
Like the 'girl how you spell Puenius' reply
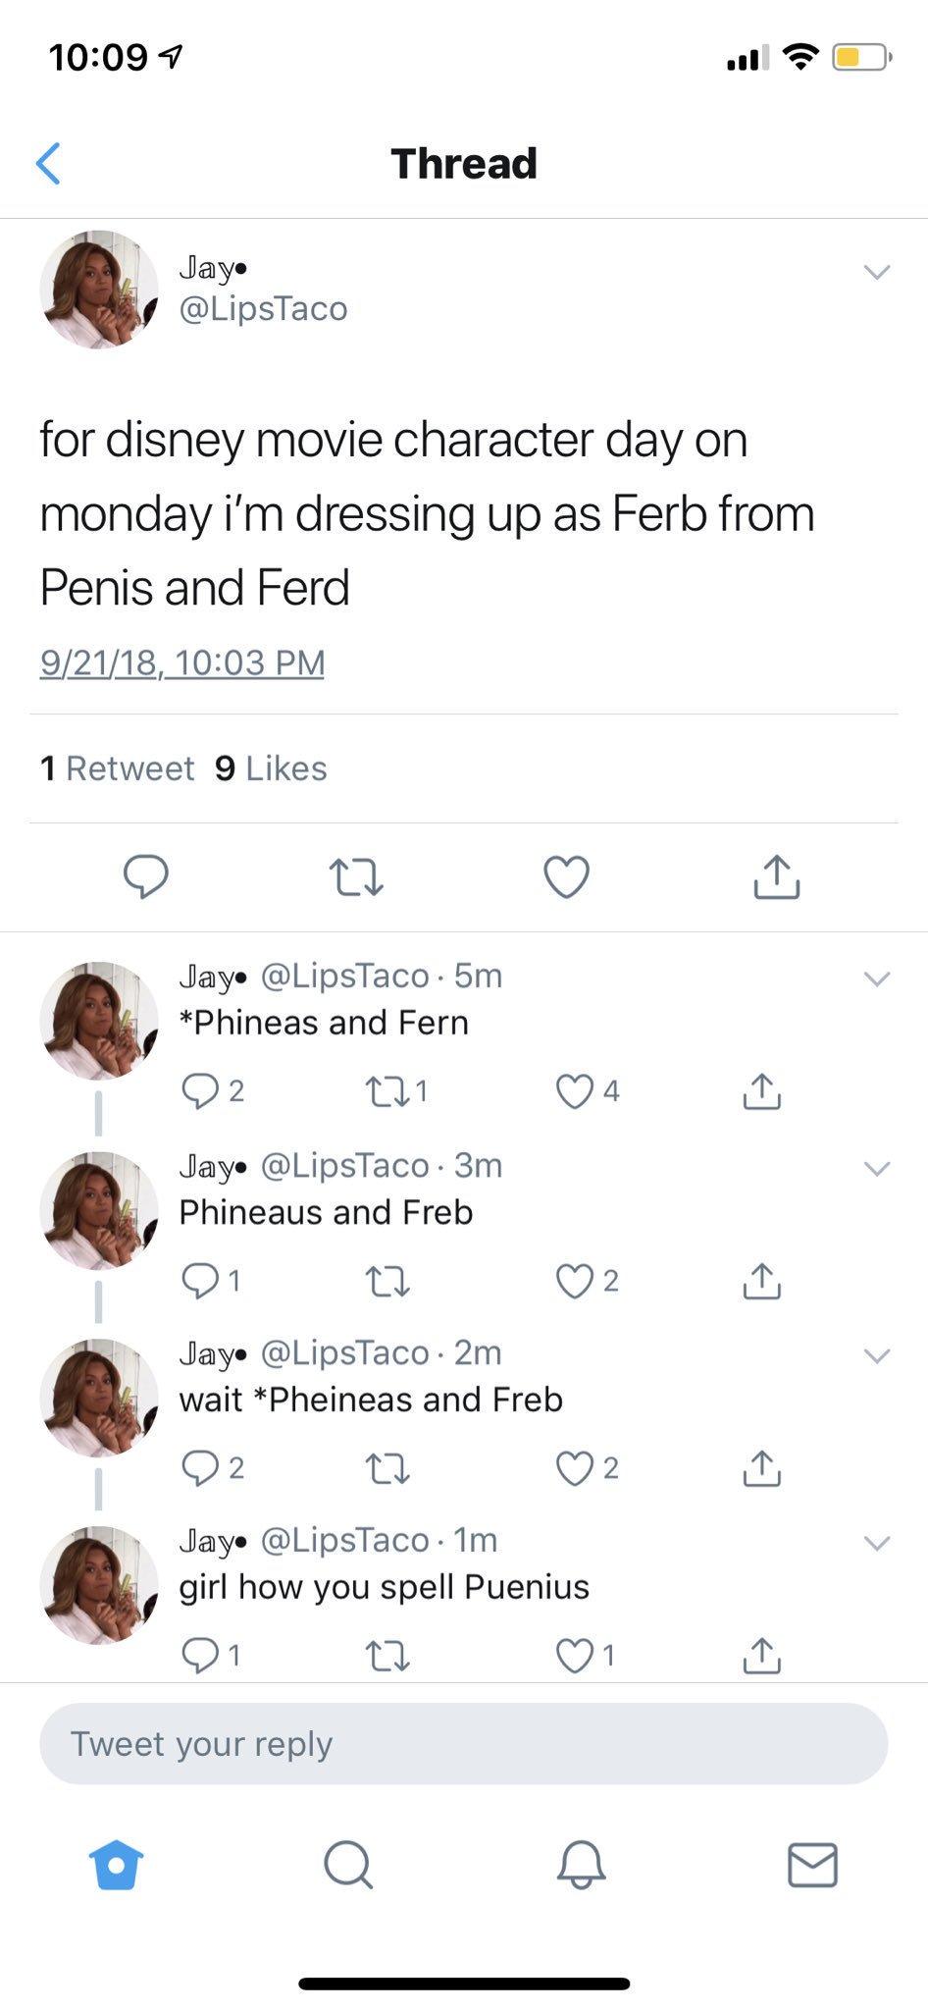[575, 1656]
